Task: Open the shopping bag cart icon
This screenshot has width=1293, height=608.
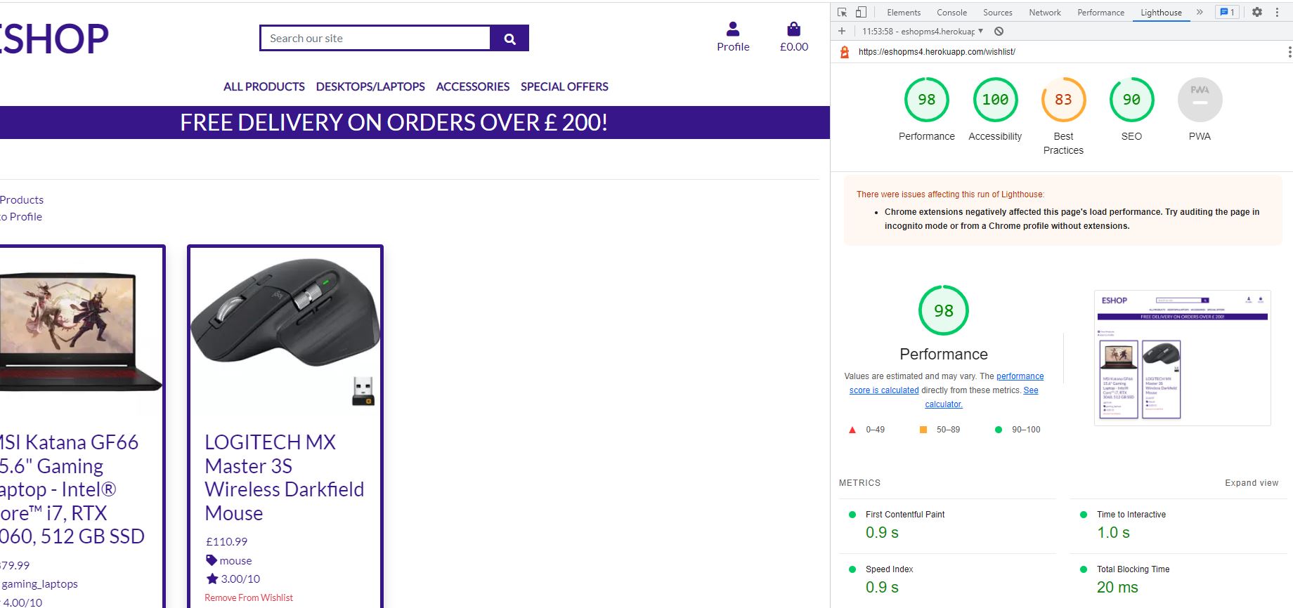Action: pyautogui.click(x=793, y=29)
